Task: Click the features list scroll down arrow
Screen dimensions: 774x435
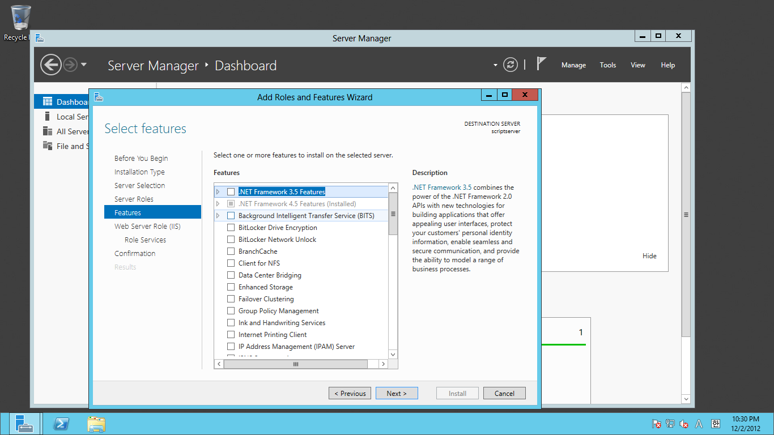Action: pos(393,355)
